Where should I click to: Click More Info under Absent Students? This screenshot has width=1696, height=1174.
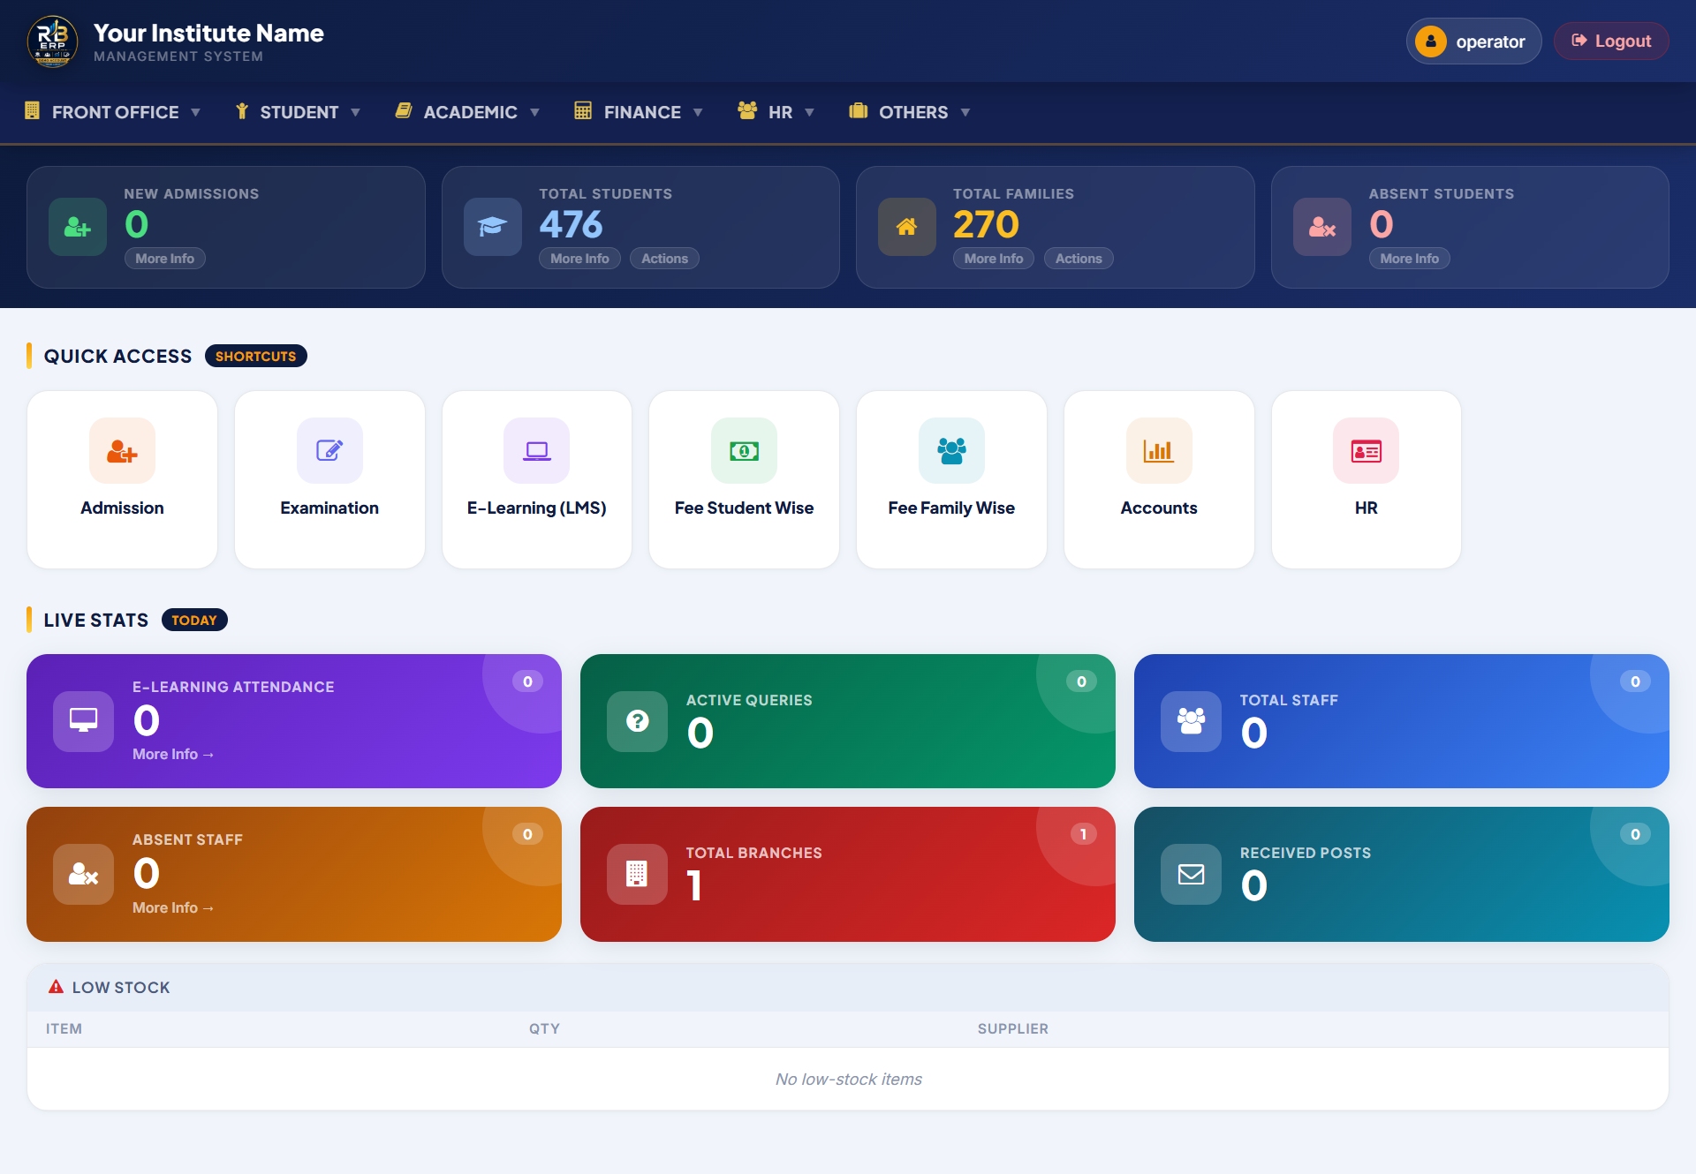pos(1410,259)
